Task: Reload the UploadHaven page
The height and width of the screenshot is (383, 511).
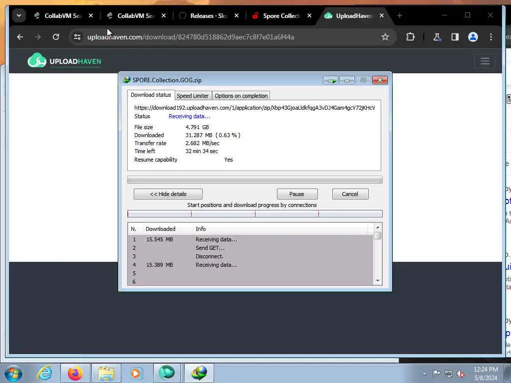Action: click(56, 37)
